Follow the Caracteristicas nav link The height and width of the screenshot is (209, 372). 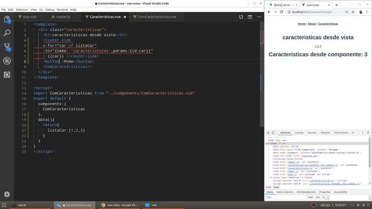pyautogui.click(x=328, y=24)
